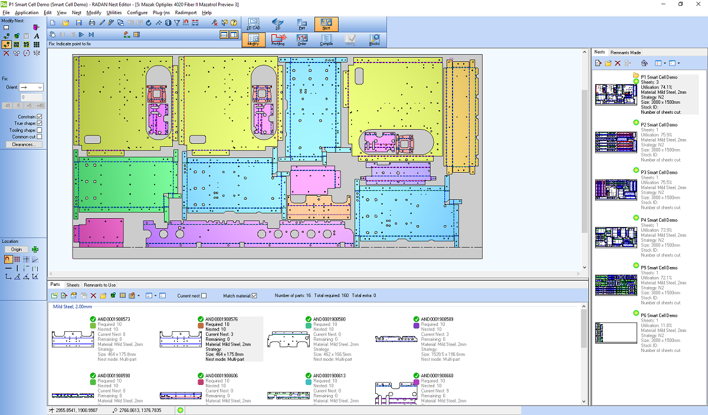This screenshot has height=415, width=708.
Task: Click the Origin button
Action: click(17, 249)
